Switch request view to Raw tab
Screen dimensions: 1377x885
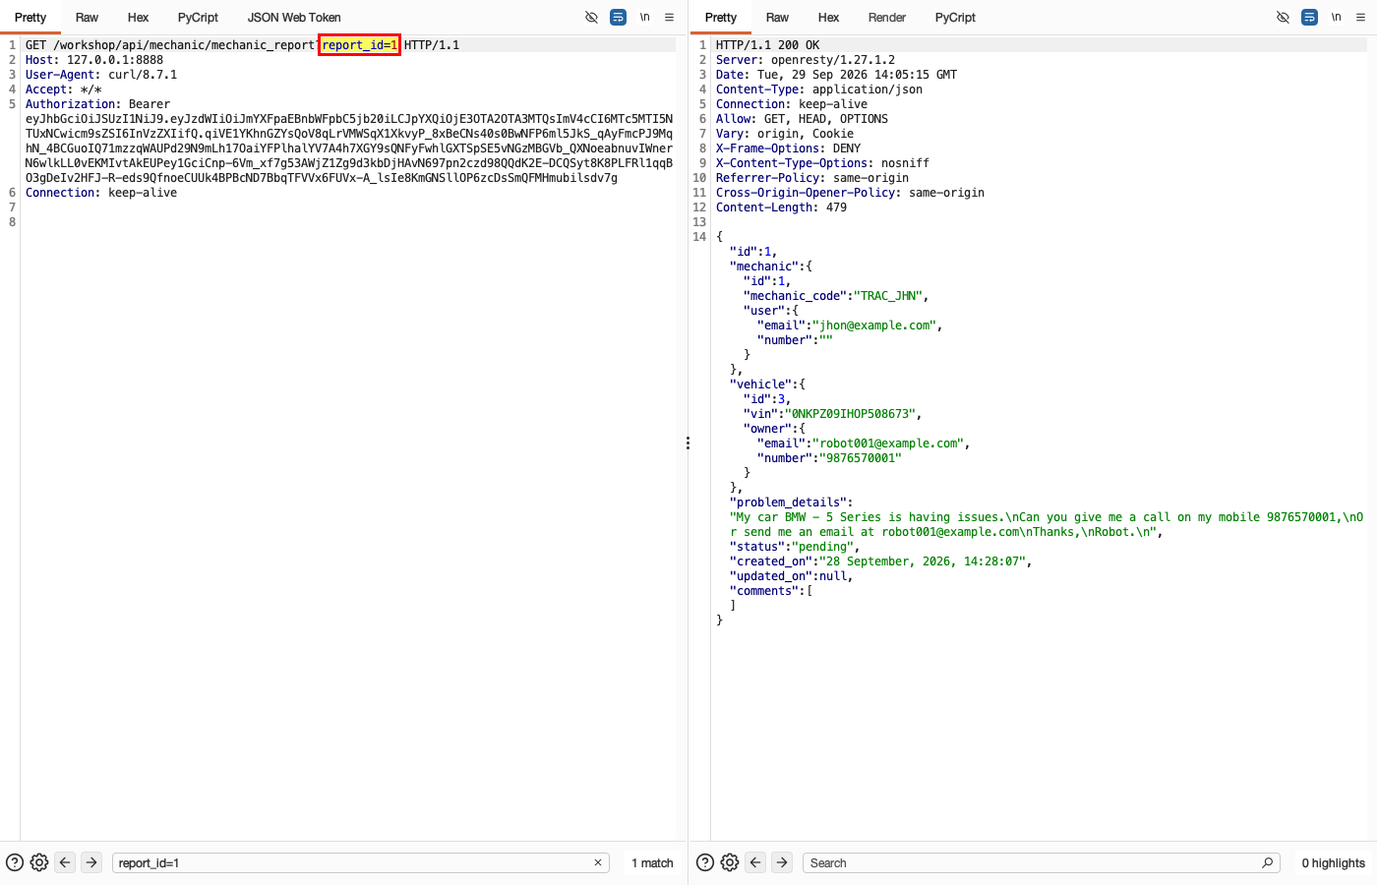tap(87, 17)
